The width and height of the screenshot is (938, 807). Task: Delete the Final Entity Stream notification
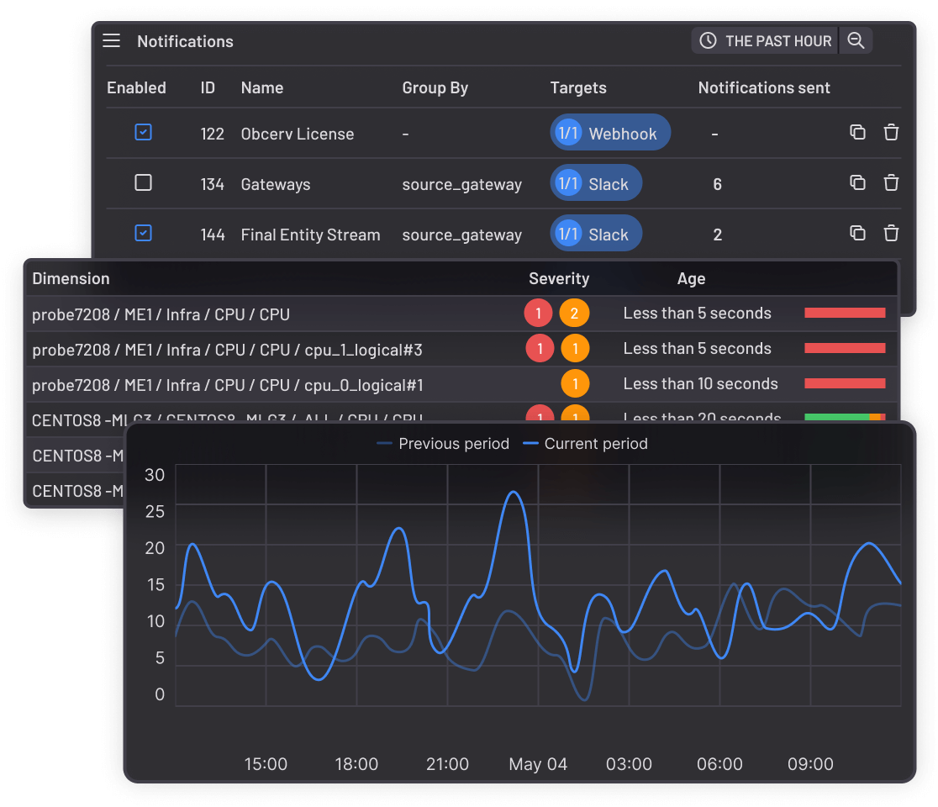pyautogui.click(x=891, y=234)
